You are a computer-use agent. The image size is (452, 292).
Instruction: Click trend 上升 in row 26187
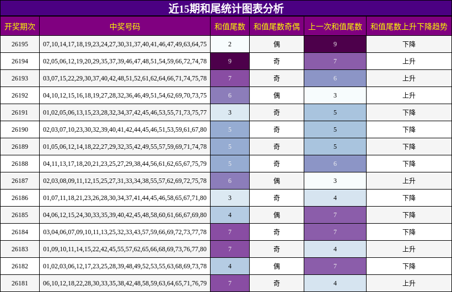coord(409,181)
